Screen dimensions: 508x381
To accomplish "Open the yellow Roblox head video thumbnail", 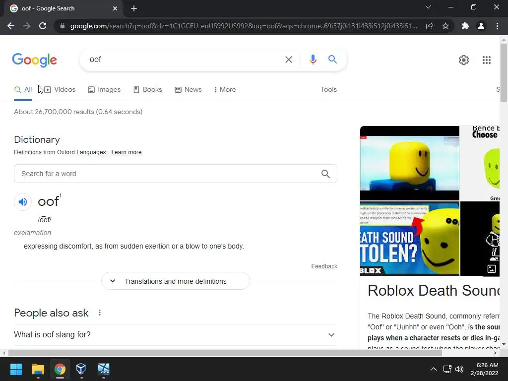I will point(409,163).
